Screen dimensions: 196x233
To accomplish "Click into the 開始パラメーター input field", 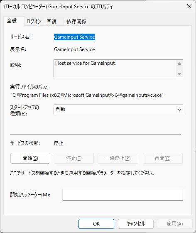I will point(122,195).
